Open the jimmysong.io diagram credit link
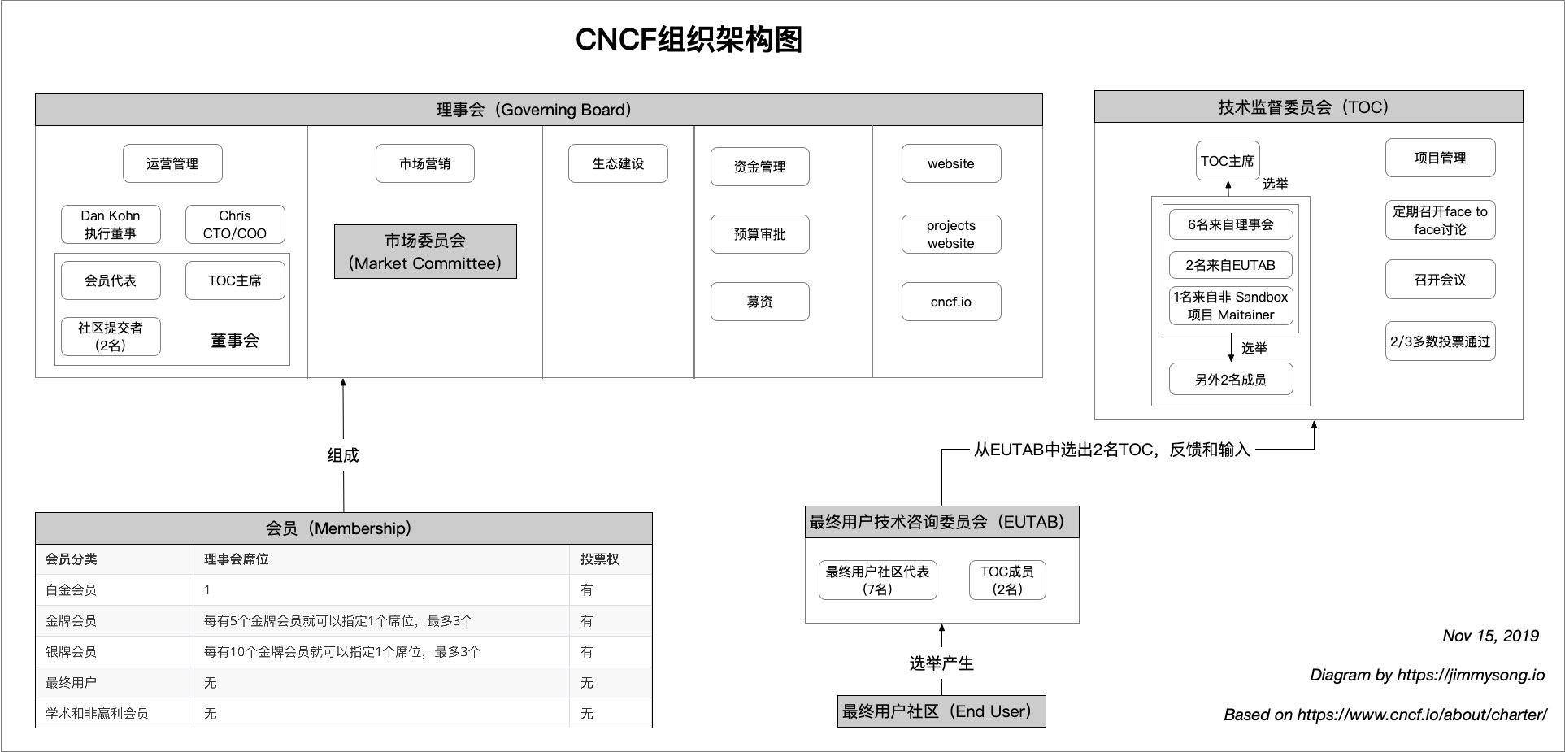 tap(1470, 675)
